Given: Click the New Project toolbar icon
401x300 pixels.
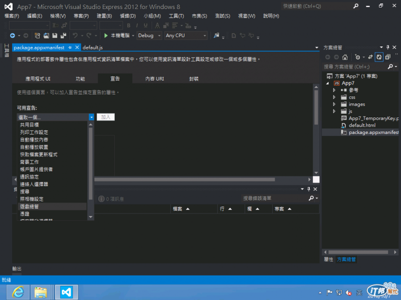Looking at the screenshot, I should [37, 35].
